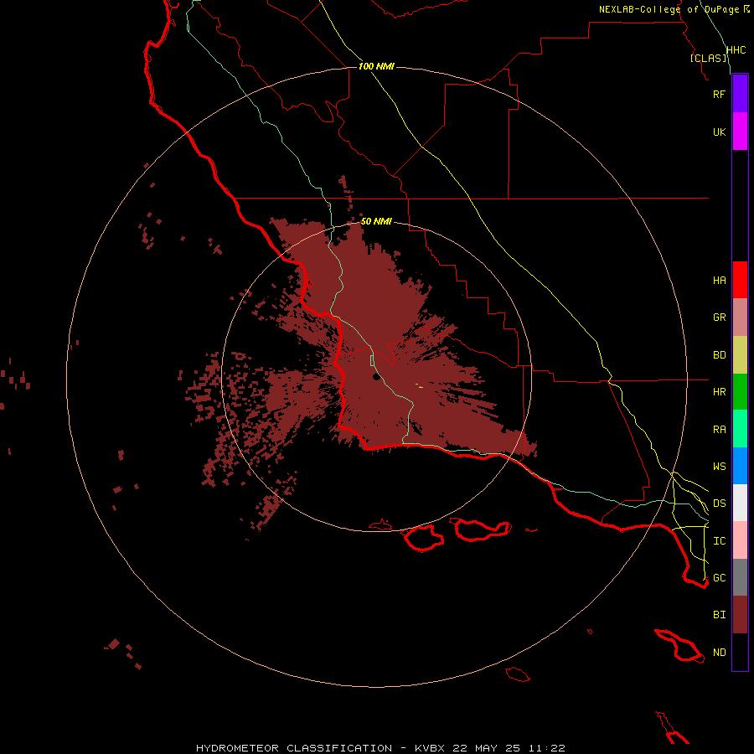Image resolution: width=754 pixels, height=754 pixels.
Task: Click the RA light green legend swatch
Action: pos(740,429)
